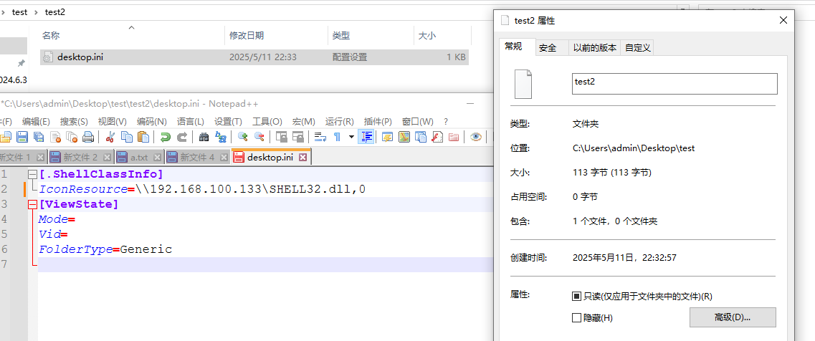815x341 pixels.
Task: Toggle synchronized vertical scrolling icon
Action: pos(281,137)
